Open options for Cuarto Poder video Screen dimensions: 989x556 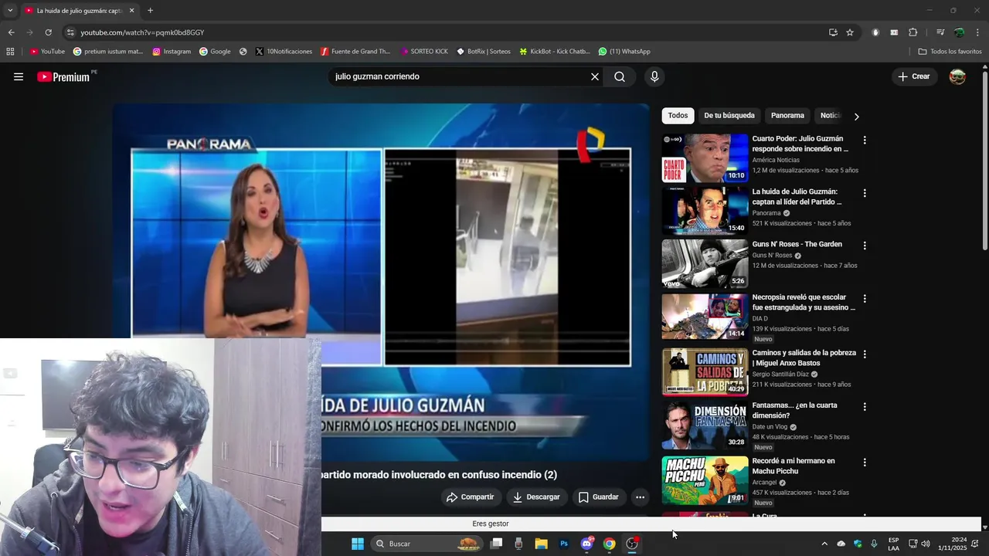[865, 141]
